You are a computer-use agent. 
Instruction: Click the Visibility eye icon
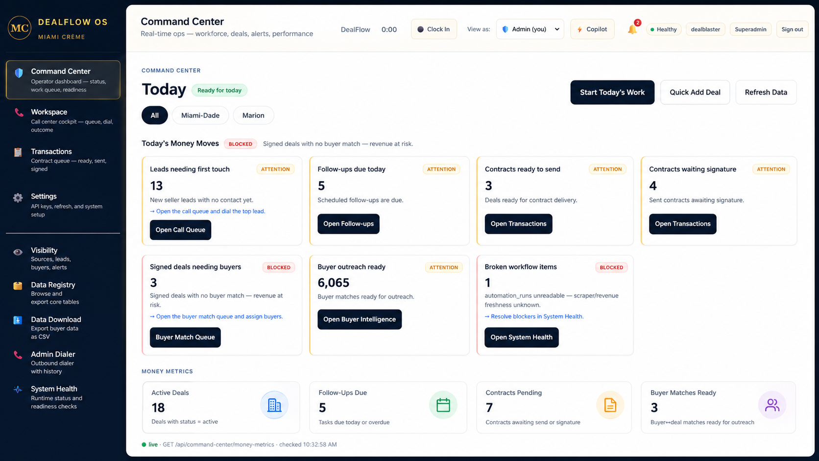(x=18, y=252)
